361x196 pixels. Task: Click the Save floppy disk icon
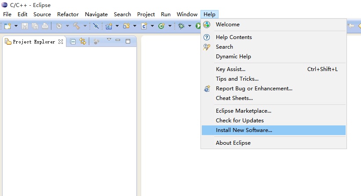(25, 26)
